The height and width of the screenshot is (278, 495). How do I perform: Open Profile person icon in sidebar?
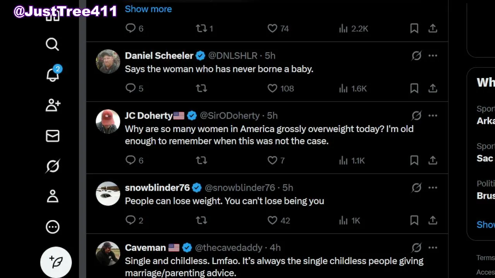point(53,196)
